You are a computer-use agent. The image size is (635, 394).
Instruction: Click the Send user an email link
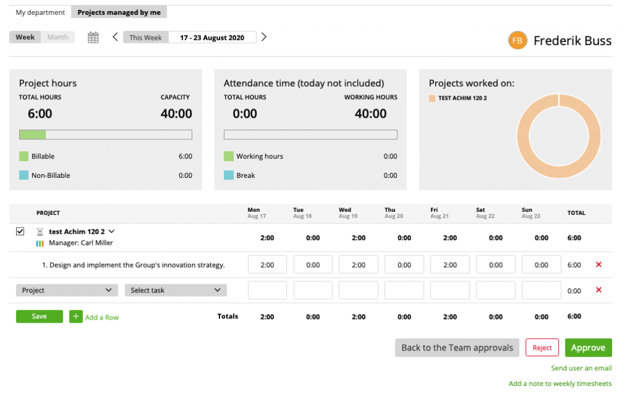pyautogui.click(x=581, y=368)
